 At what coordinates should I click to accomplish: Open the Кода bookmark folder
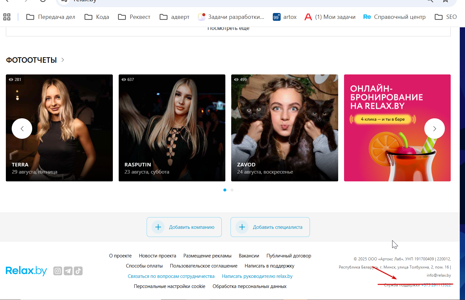pos(97,17)
